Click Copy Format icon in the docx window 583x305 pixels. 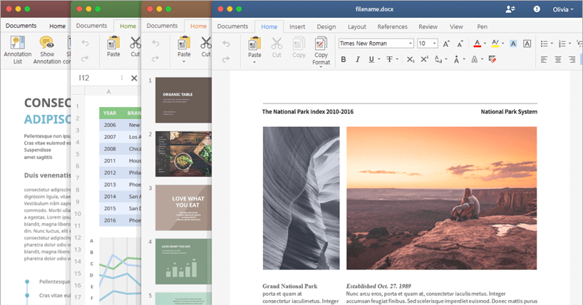pos(321,44)
